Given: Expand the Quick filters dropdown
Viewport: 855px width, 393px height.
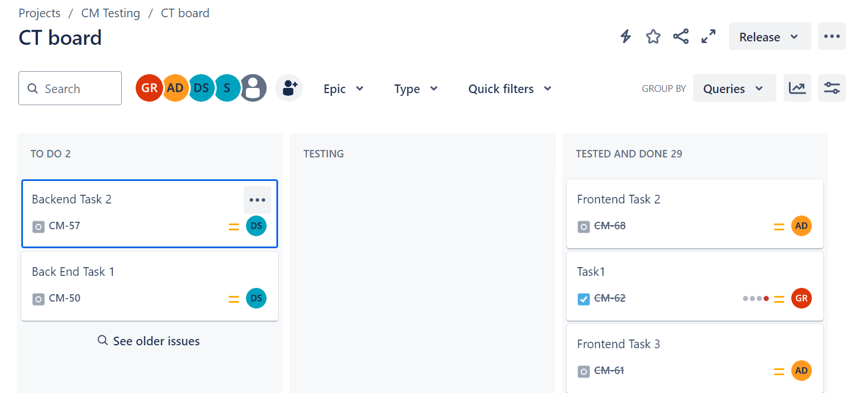Looking at the screenshot, I should coord(510,88).
